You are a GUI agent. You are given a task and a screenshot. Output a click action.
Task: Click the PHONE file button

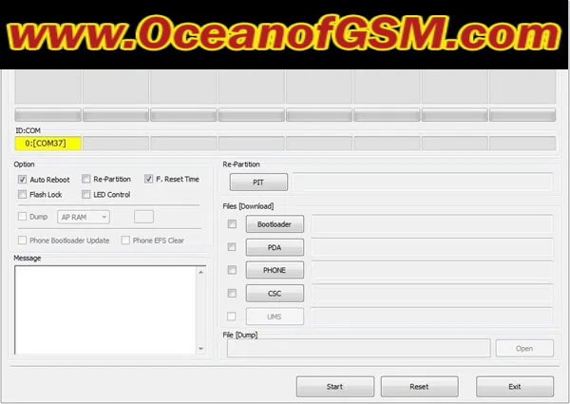[x=275, y=270]
